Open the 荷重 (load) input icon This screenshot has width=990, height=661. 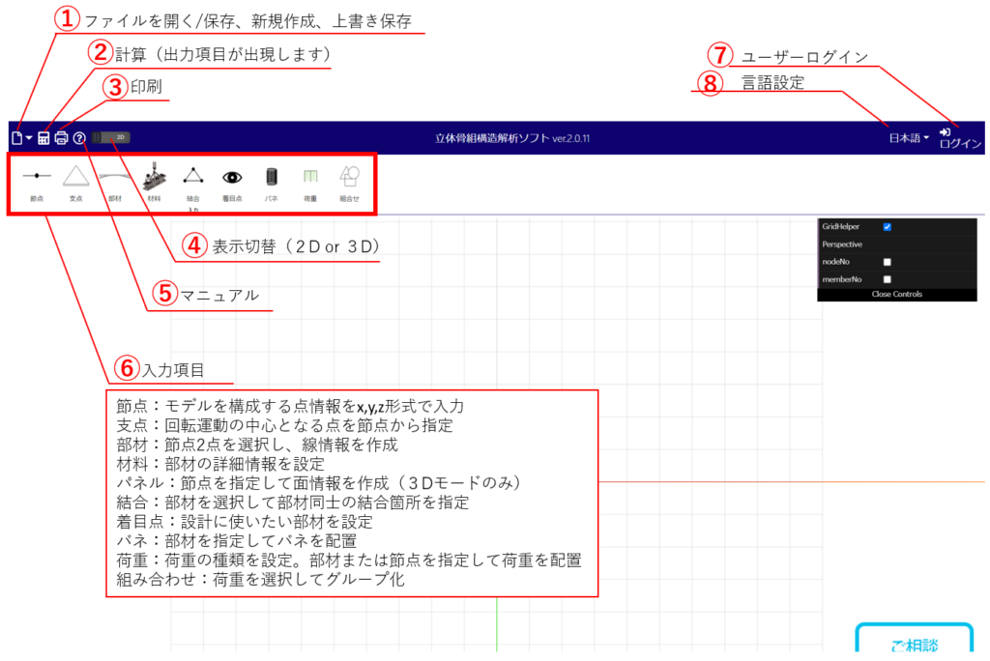pyautogui.click(x=310, y=177)
